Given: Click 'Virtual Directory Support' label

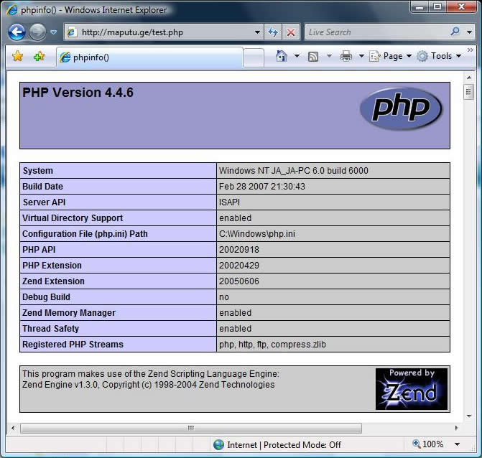Looking at the screenshot, I should 73,218.
